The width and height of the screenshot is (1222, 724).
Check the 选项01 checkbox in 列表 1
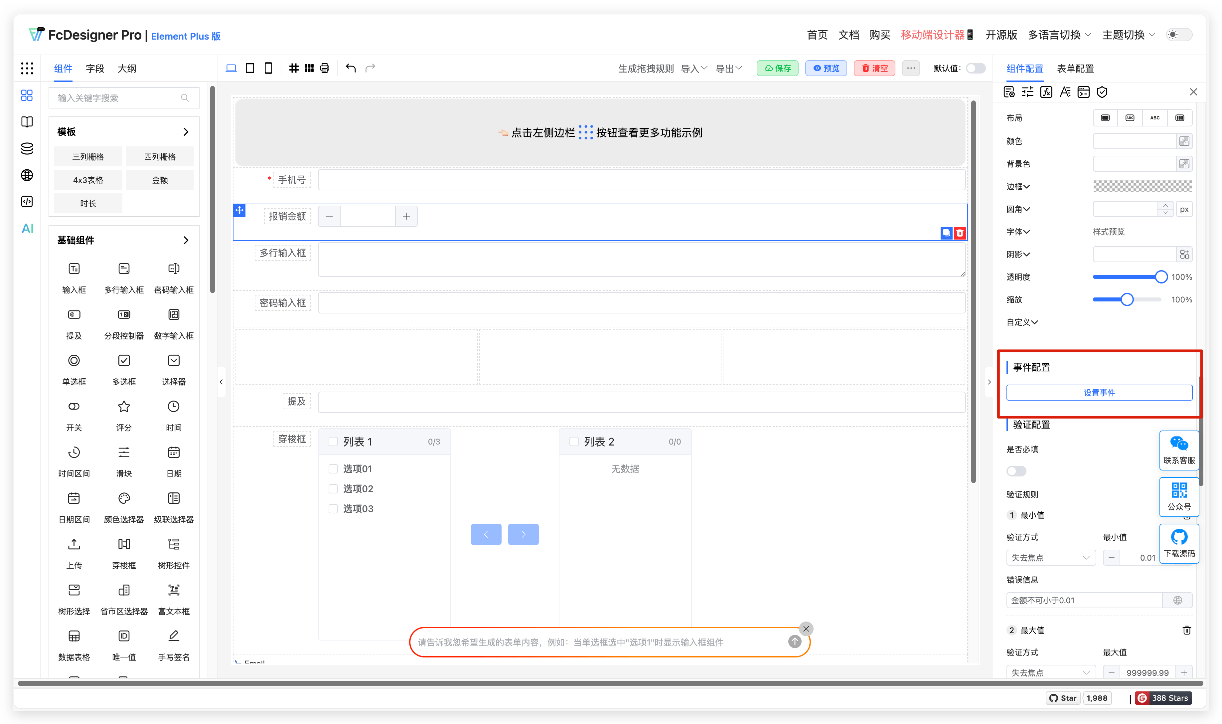[x=334, y=468]
